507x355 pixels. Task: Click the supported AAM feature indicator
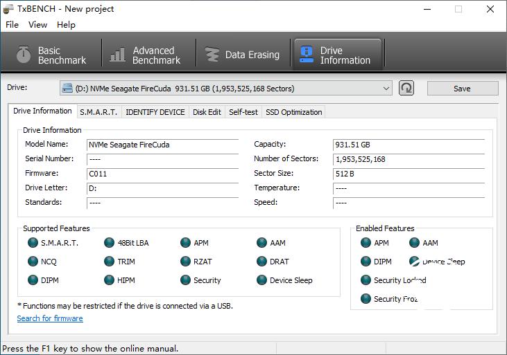(x=261, y=243)
